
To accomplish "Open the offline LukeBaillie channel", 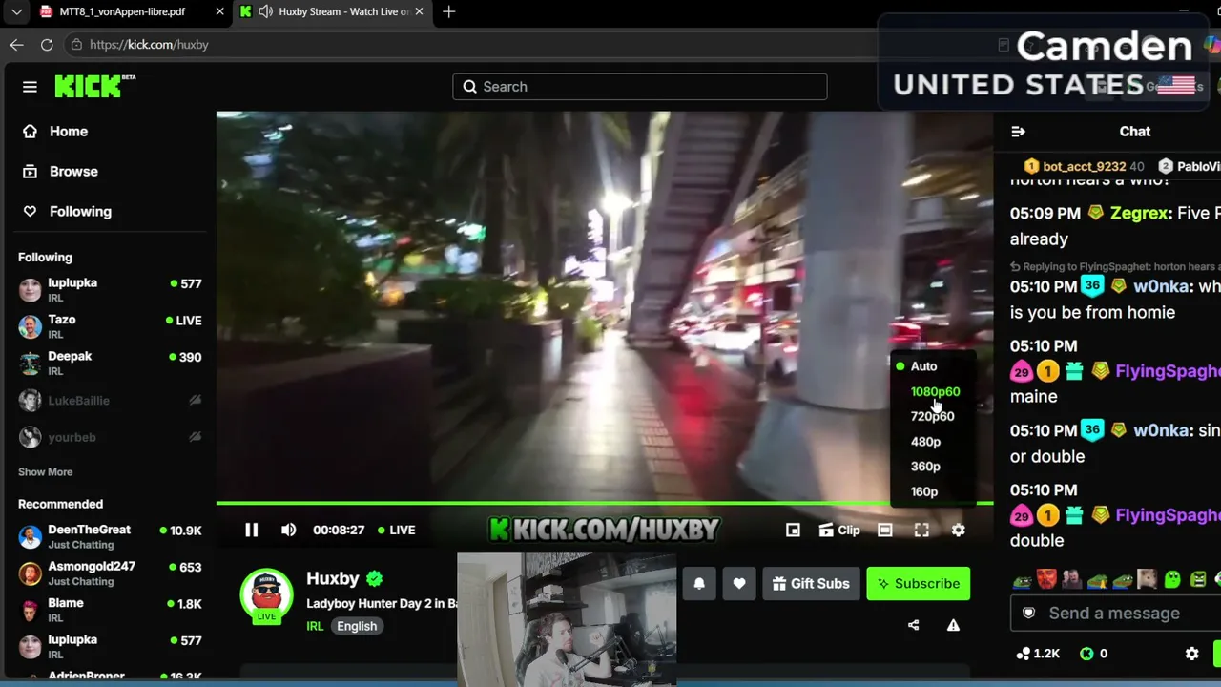I will pyautogui.click(x=111, y=401).
